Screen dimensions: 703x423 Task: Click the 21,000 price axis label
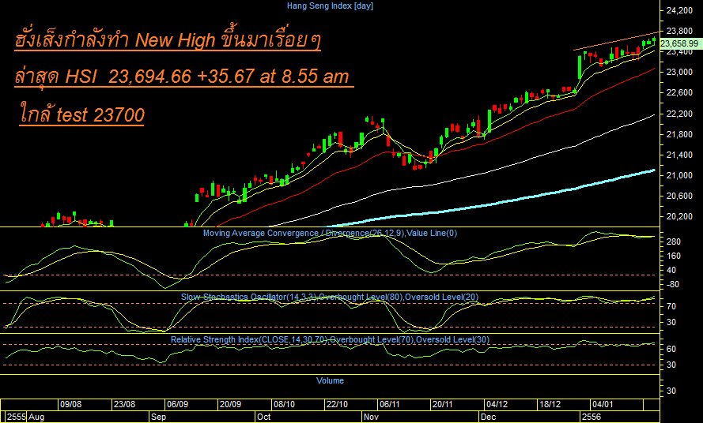pyautogui.click(x=679, y=175)
